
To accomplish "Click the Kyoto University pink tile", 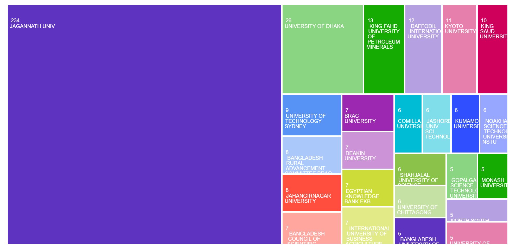I will [459, 49].
